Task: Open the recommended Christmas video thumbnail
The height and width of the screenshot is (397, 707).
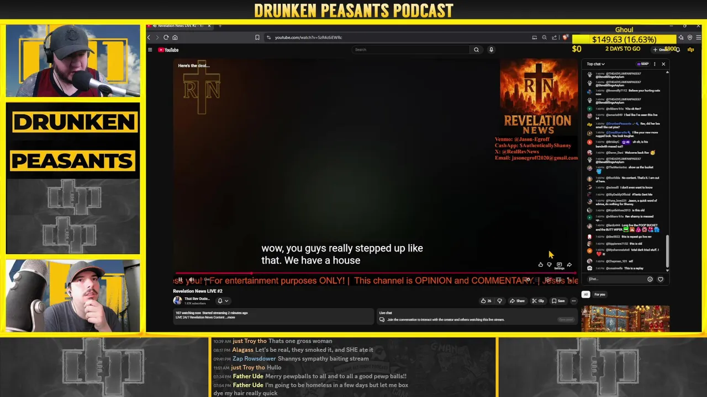Action: pyautogui.click(x=625, y=319)
